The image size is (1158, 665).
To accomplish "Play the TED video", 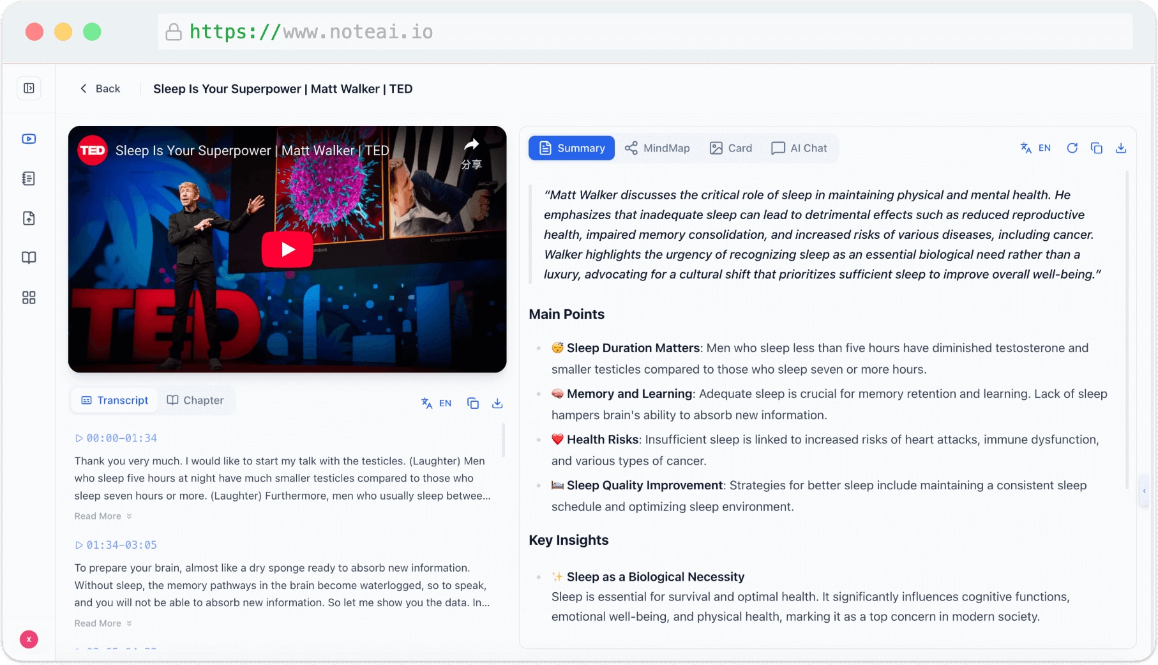I will click(x=287, y=249).
